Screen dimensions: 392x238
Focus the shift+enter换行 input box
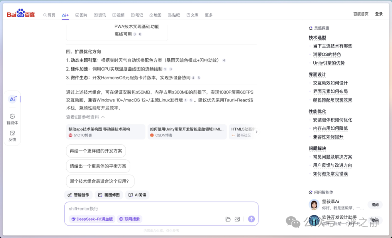(161, 209)
